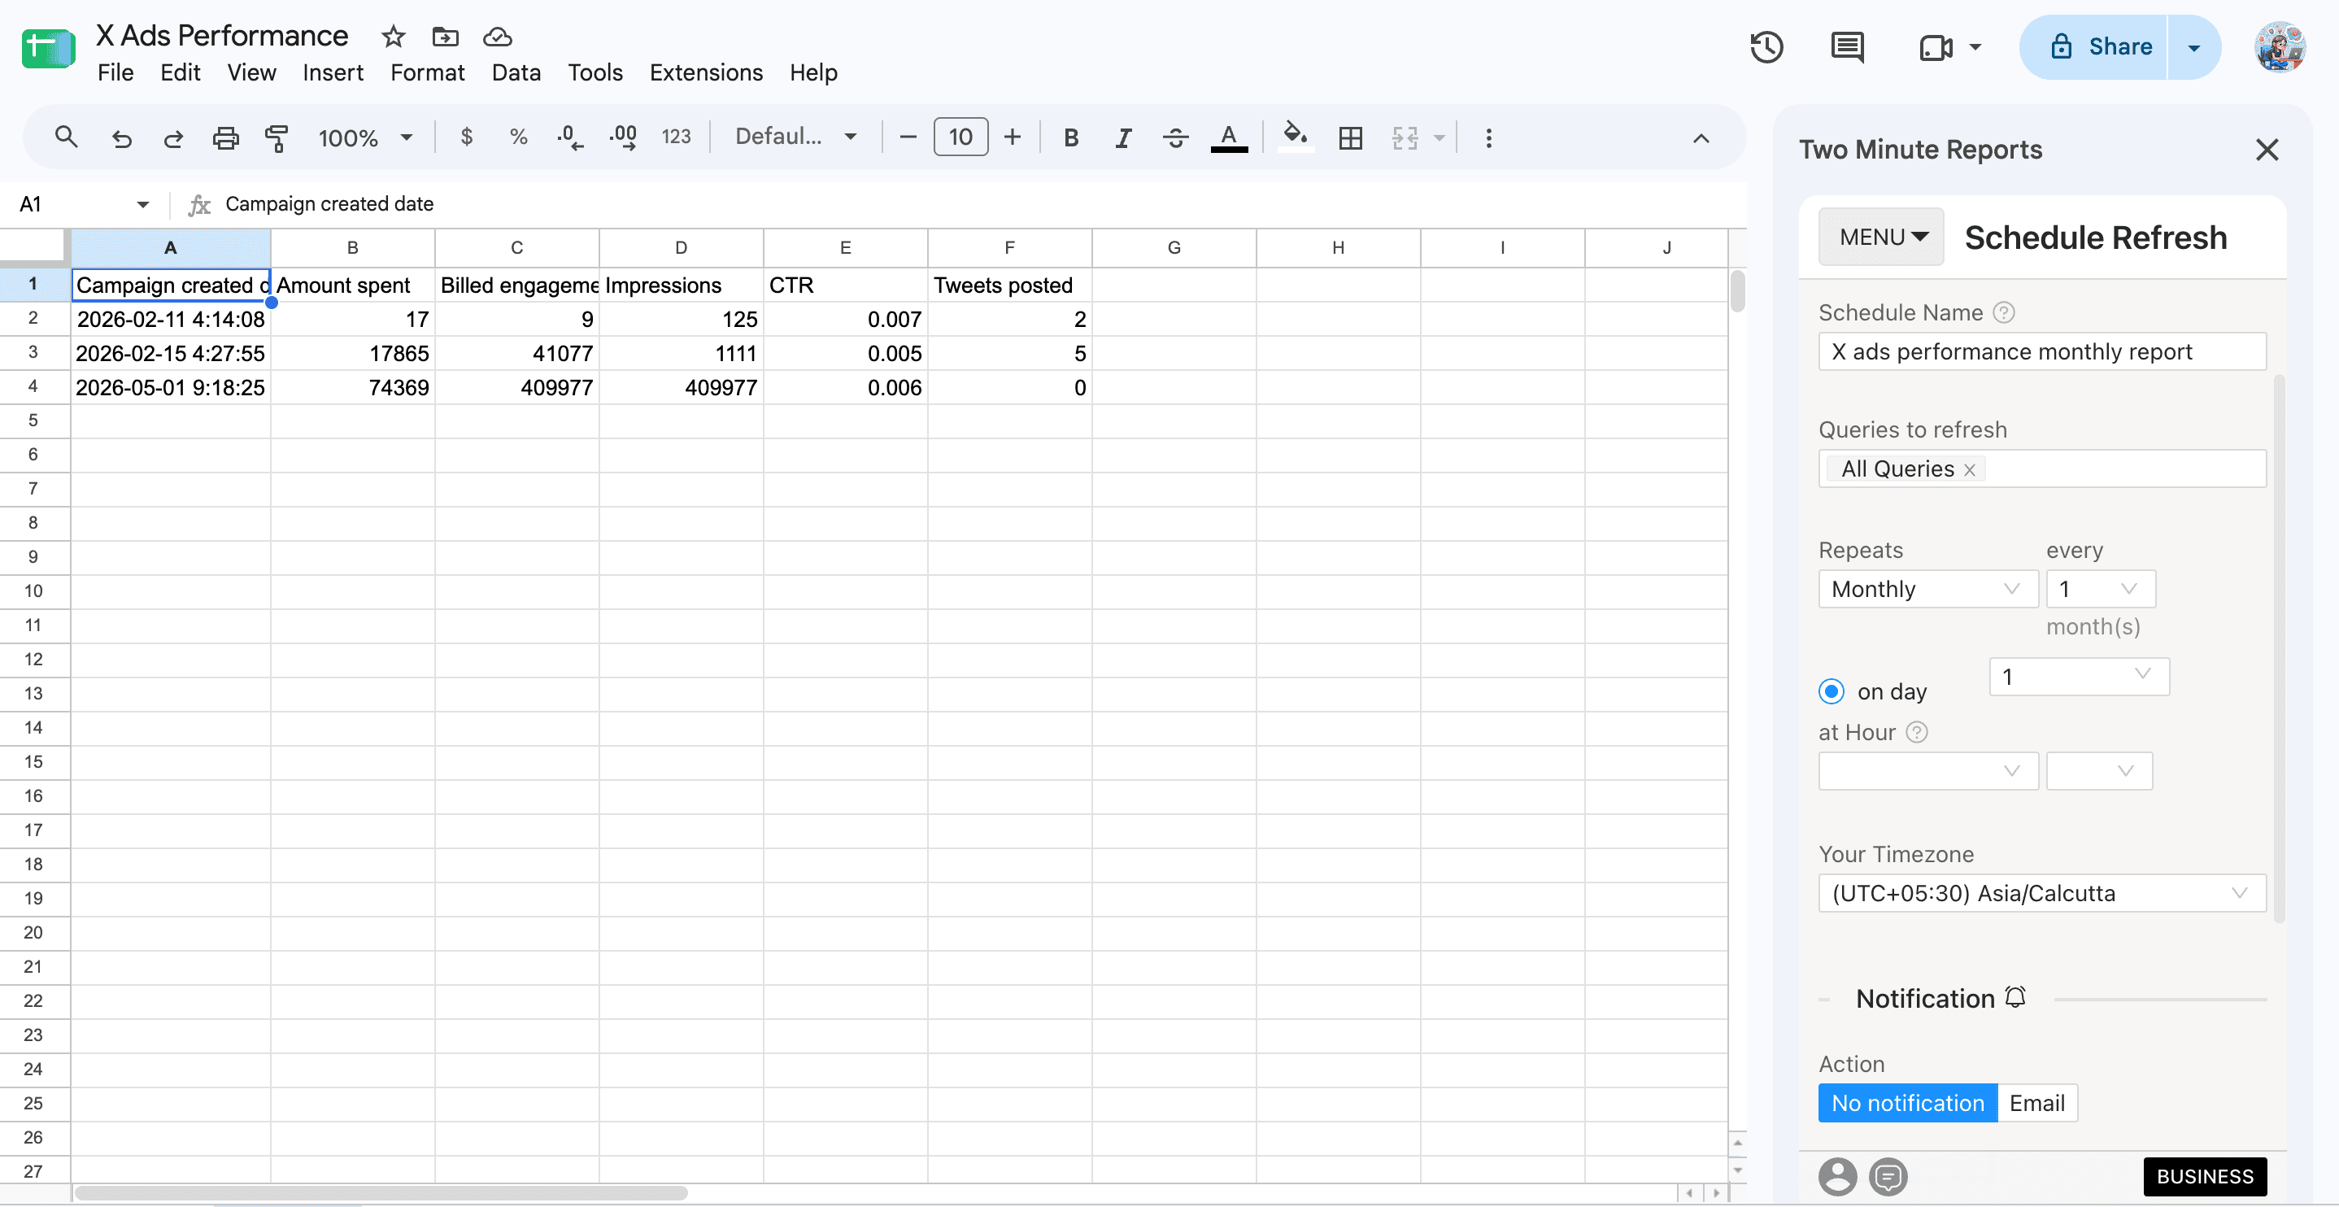Click the BUSINESS plan badge
The image size is (2339, 1207).
[2205, 1176]
